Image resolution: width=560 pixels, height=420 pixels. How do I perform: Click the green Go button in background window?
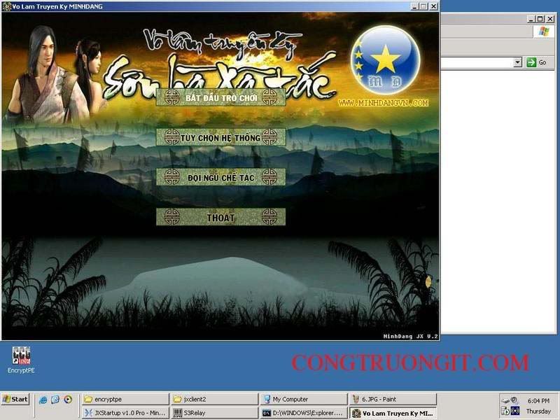click(537, 62)
